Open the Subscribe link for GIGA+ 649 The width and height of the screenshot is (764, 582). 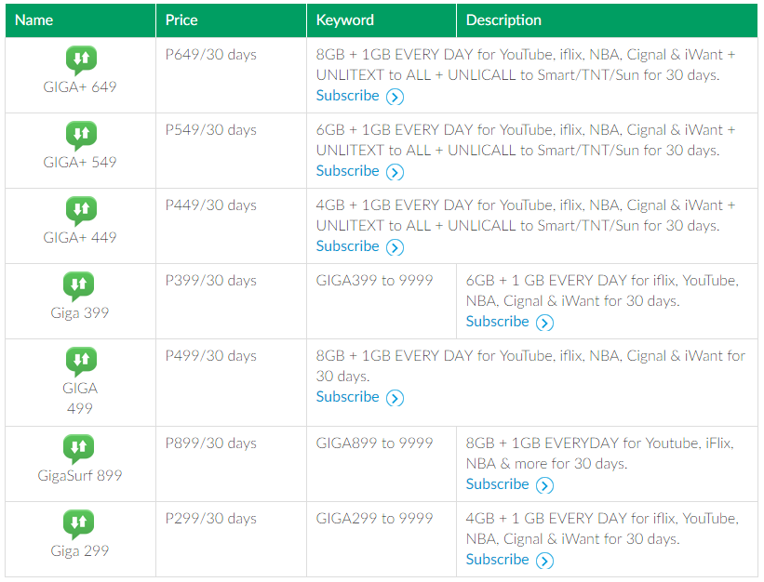347,96
